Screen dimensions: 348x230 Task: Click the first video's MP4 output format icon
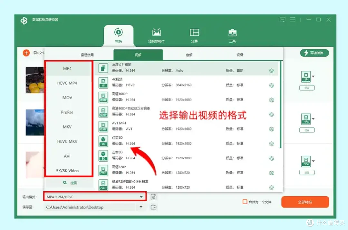[306, 76]
